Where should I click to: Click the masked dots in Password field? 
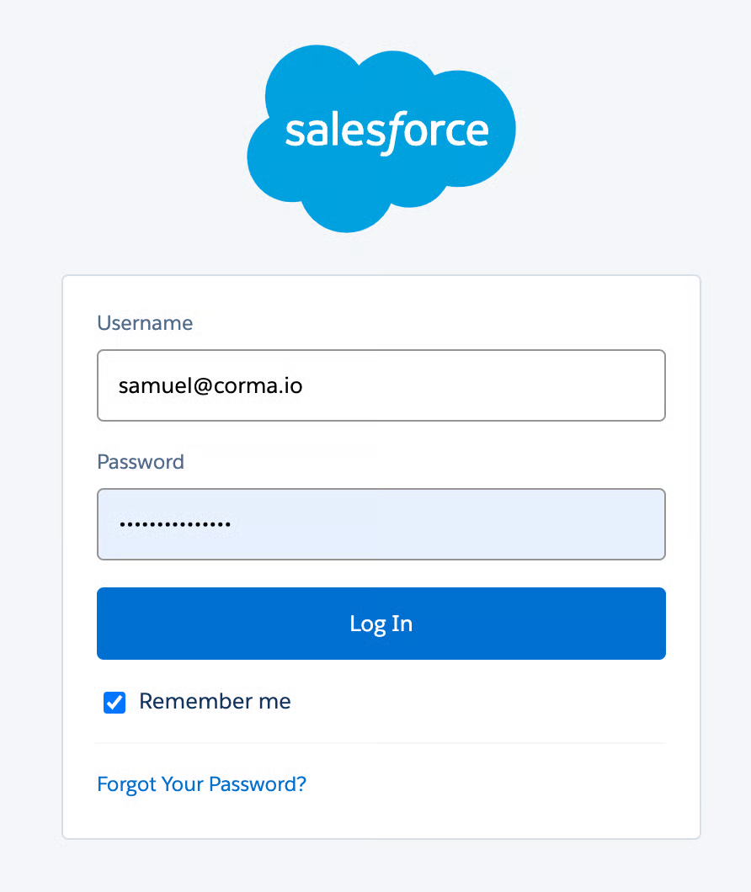(x=175, y=525)
